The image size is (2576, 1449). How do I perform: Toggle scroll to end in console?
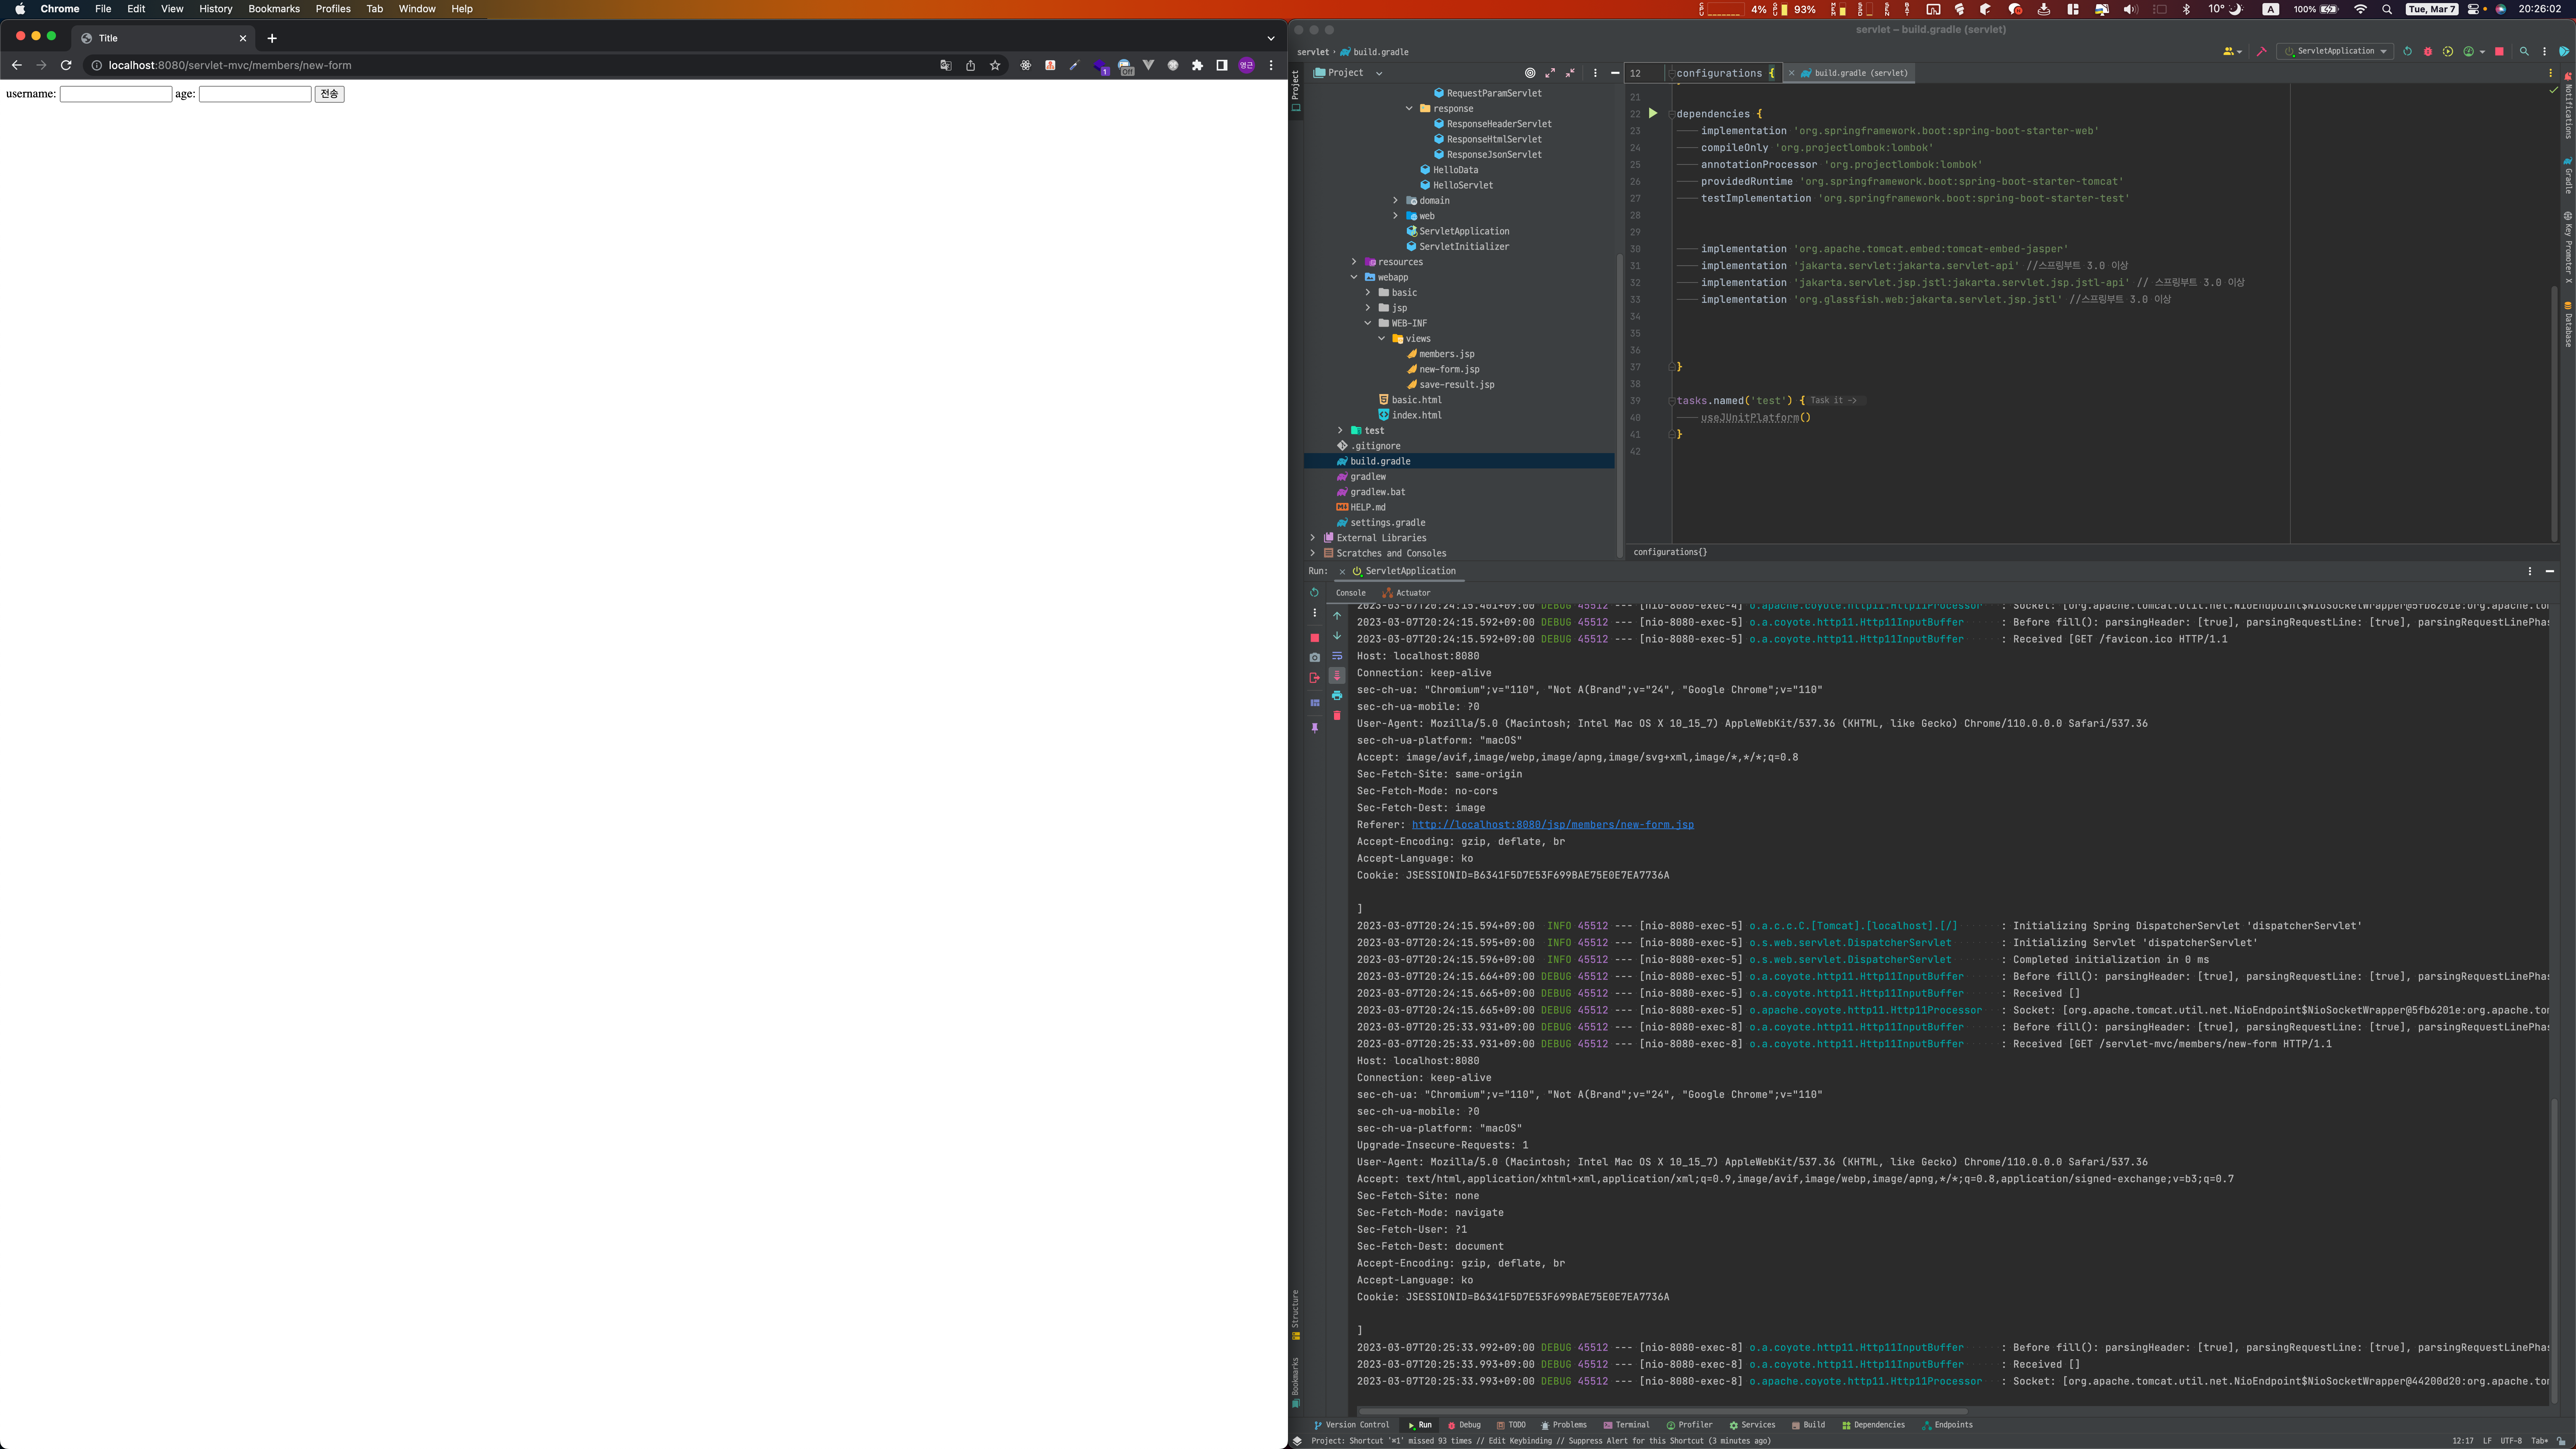(x=1337, y=676)
